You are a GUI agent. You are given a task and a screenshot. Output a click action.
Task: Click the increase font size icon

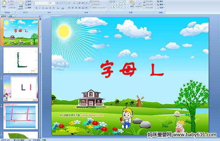pyautogui.click(x=58, y=3)
